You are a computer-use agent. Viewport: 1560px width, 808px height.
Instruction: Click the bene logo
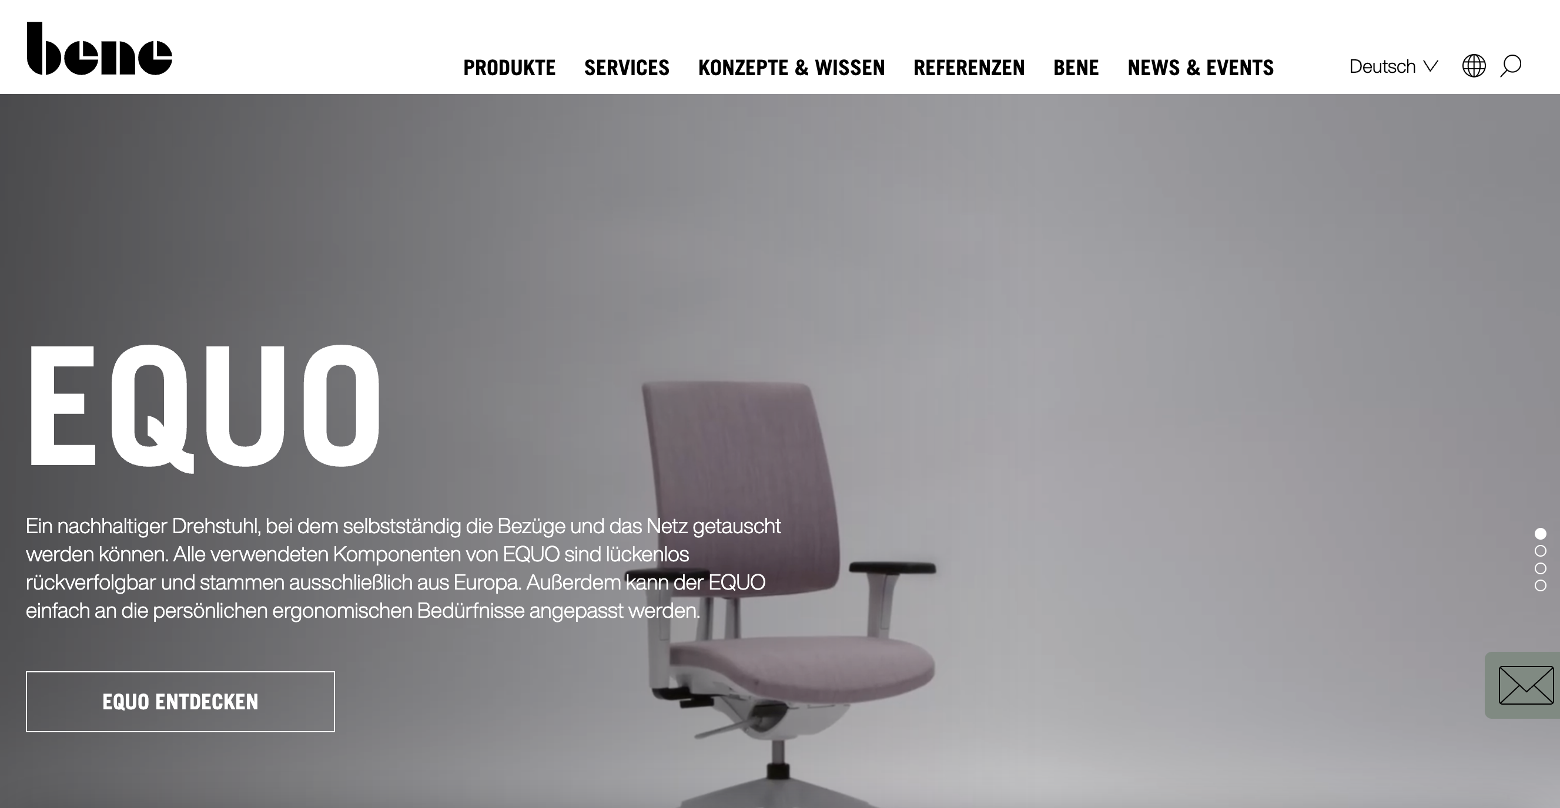[x=99, y=48]
